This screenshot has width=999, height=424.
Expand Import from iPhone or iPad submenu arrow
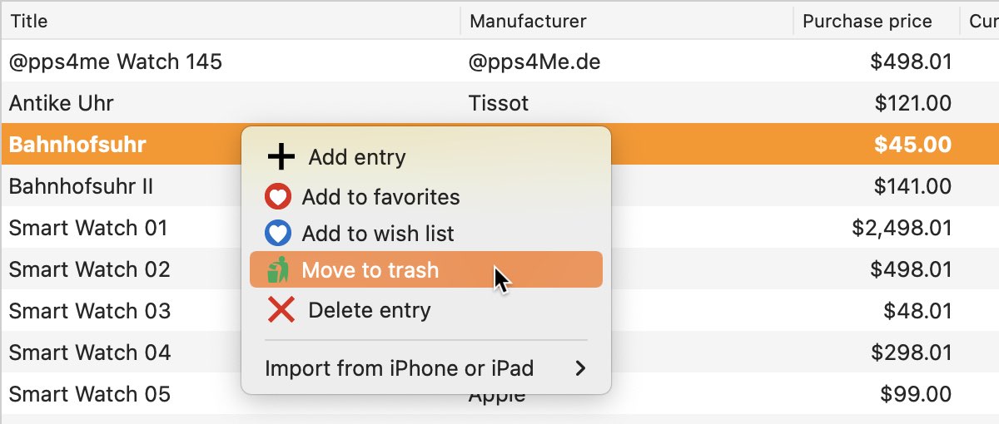click(580, 368)
